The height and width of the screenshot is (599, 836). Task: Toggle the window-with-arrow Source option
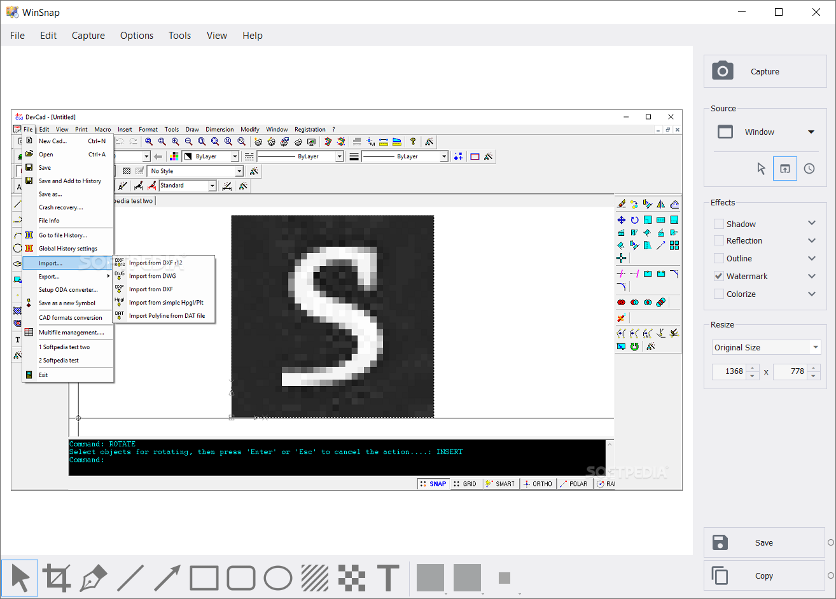(785, 169)
